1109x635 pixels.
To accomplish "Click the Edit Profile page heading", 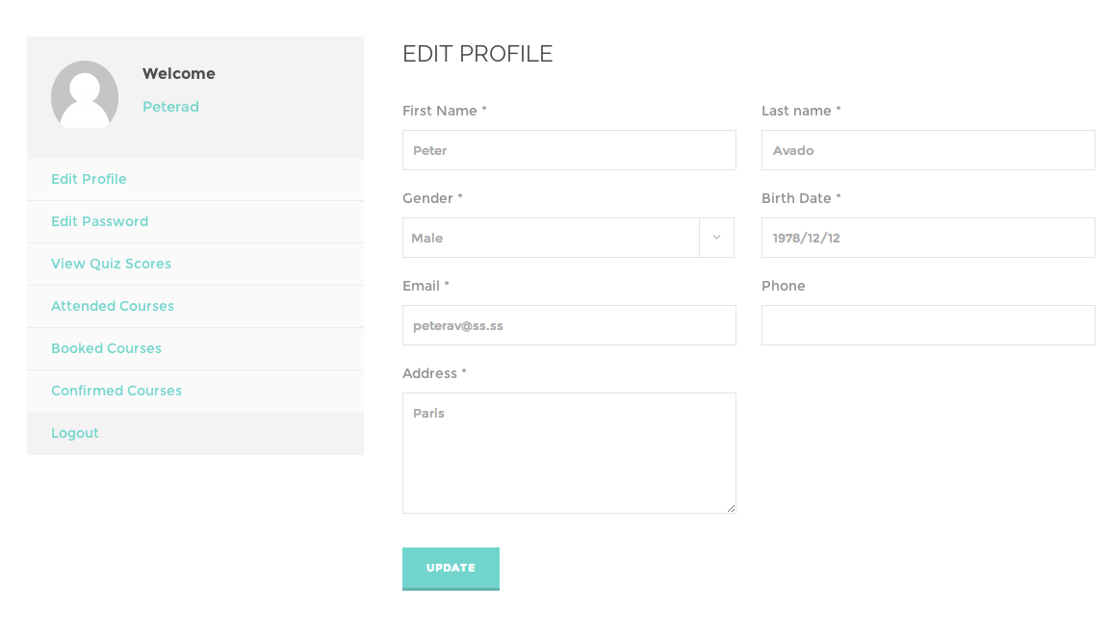I will [x=477, y=54].
